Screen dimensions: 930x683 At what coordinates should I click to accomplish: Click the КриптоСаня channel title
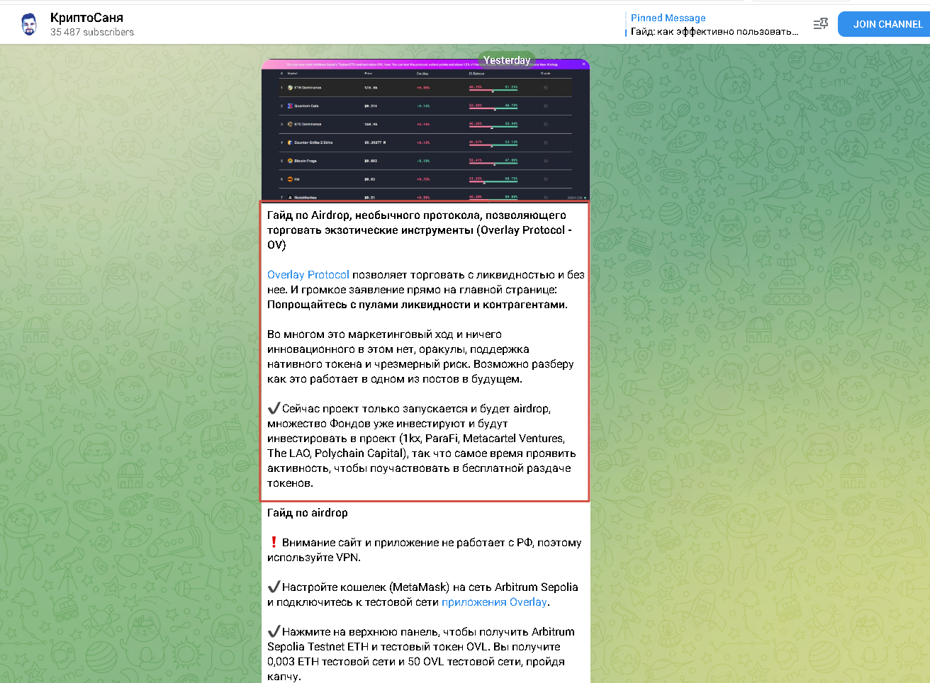[x=86, y=18]
